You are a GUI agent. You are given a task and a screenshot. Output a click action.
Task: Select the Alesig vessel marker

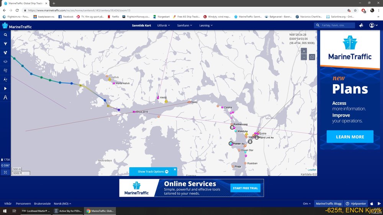pos(158,98)
